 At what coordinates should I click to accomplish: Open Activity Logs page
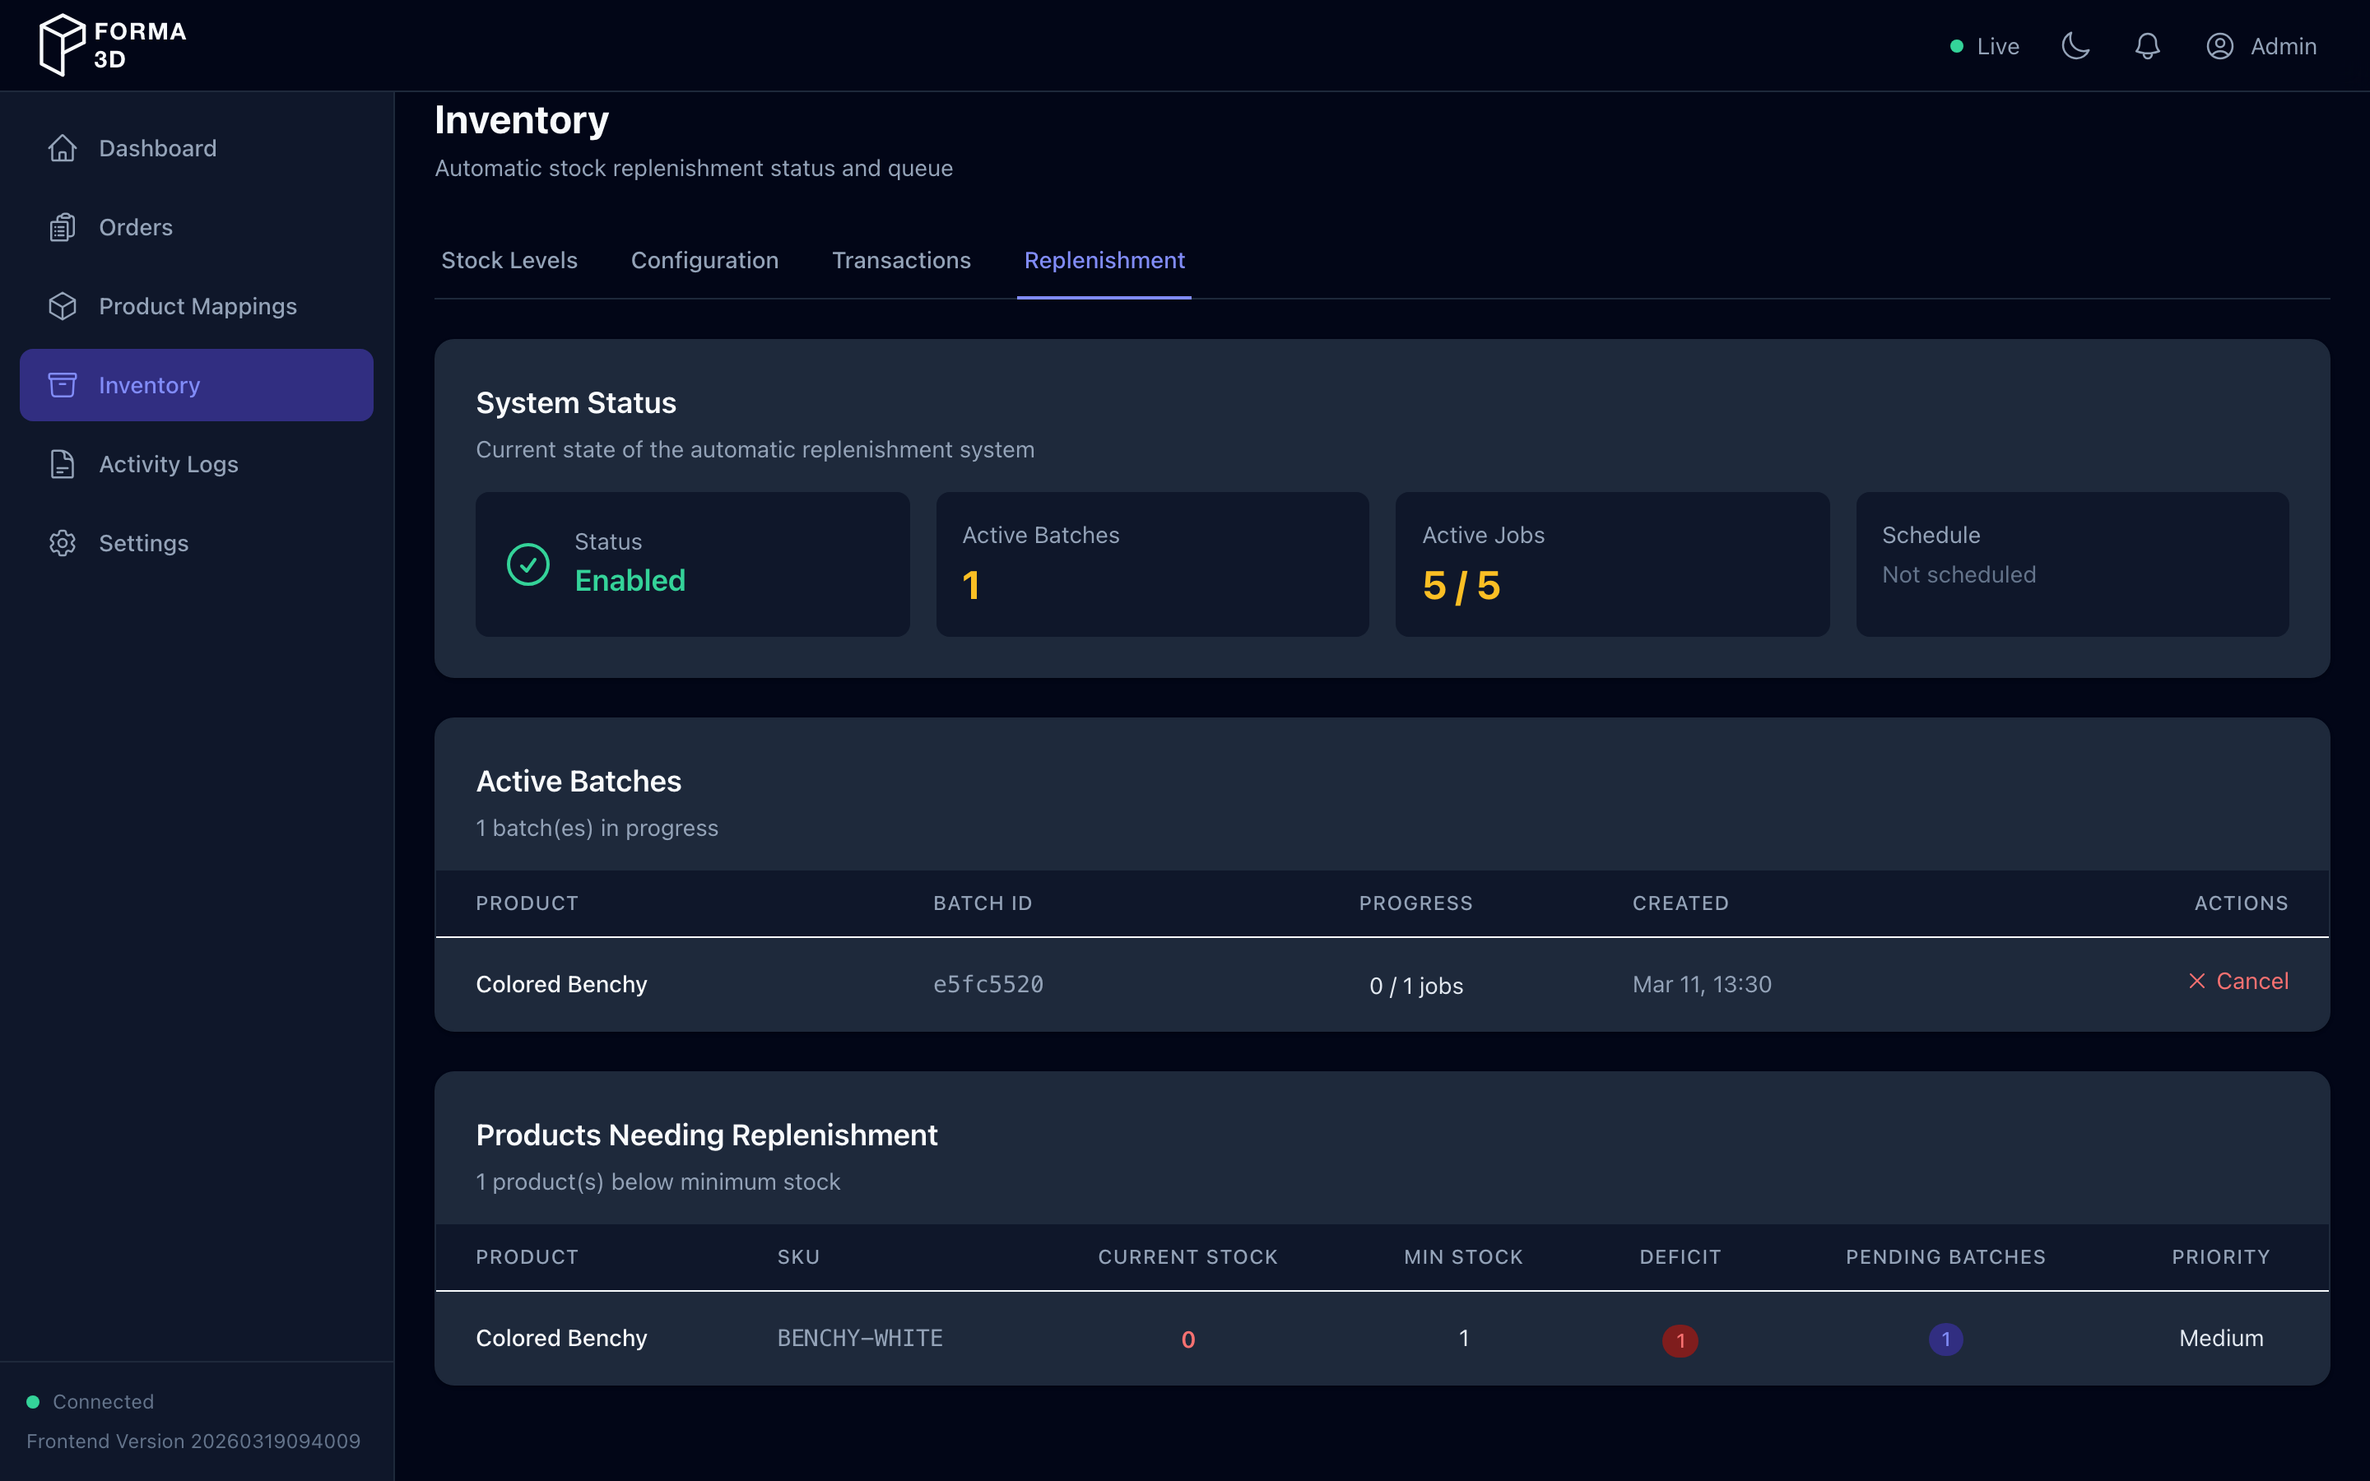168,464
